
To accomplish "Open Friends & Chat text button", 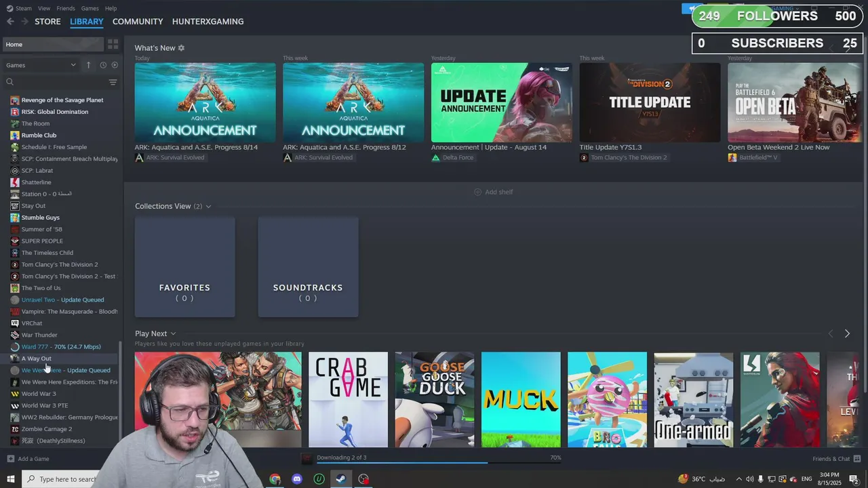I will click(831, 459).
